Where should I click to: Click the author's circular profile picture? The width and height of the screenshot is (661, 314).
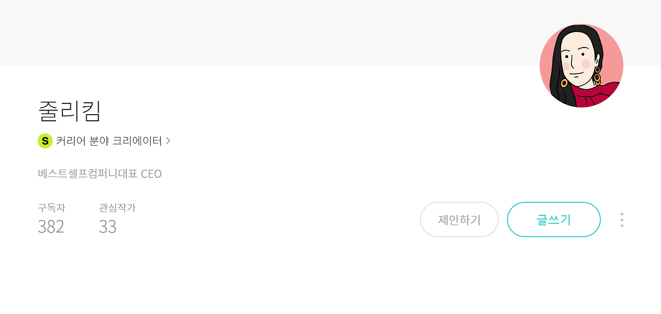click(x=581, y=66)
